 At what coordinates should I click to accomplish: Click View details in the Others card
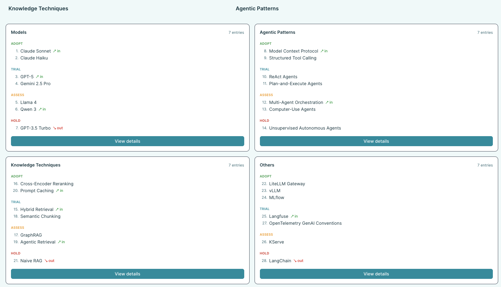376,274
